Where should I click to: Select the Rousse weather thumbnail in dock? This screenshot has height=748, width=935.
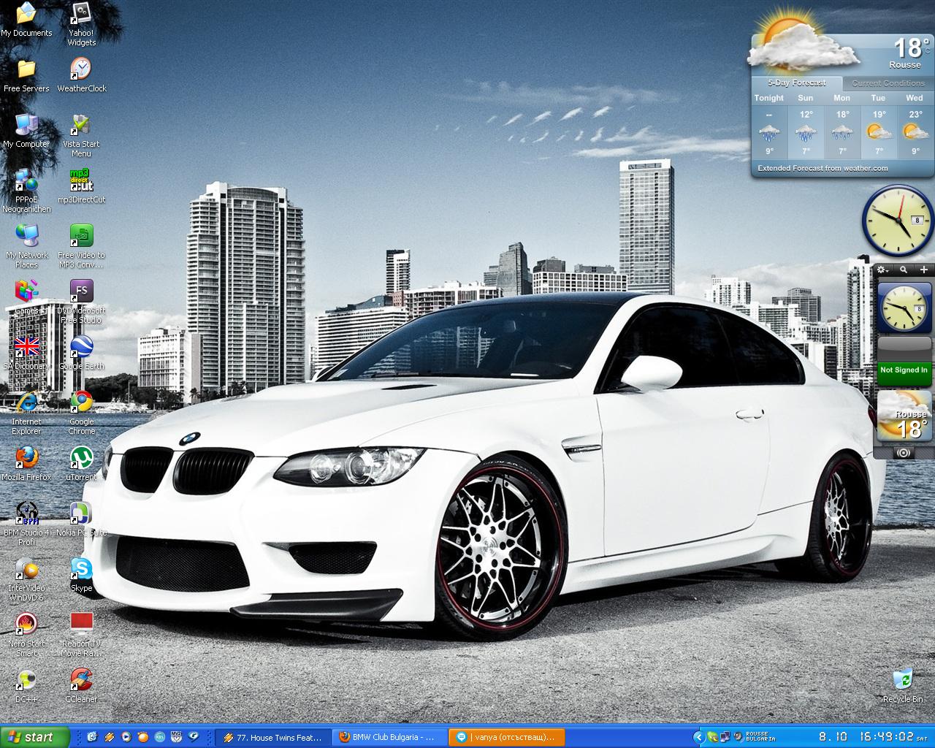904,416
